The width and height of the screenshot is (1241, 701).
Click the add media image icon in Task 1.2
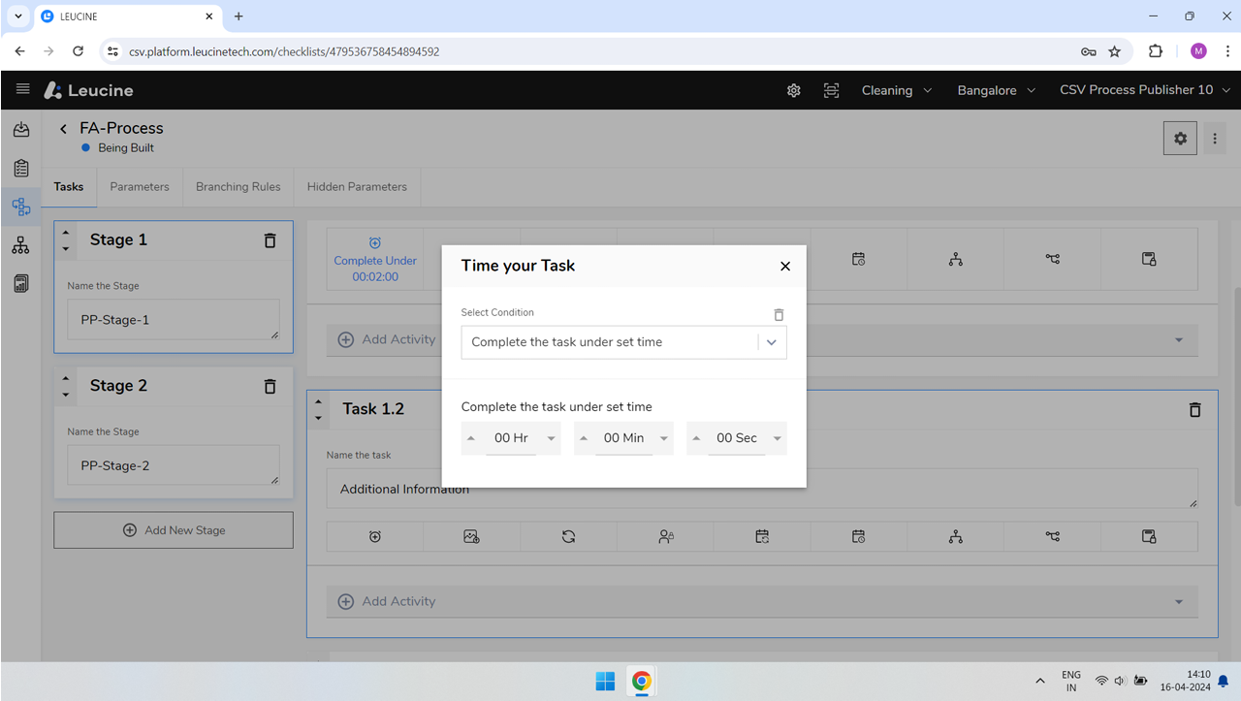coord(472,536)
